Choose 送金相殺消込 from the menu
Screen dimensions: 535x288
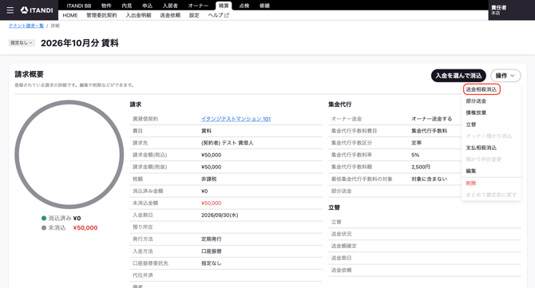(x=481, y=89)
